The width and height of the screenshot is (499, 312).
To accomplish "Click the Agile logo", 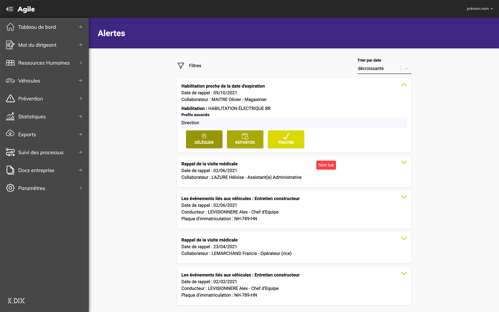I will coord(26,9).
